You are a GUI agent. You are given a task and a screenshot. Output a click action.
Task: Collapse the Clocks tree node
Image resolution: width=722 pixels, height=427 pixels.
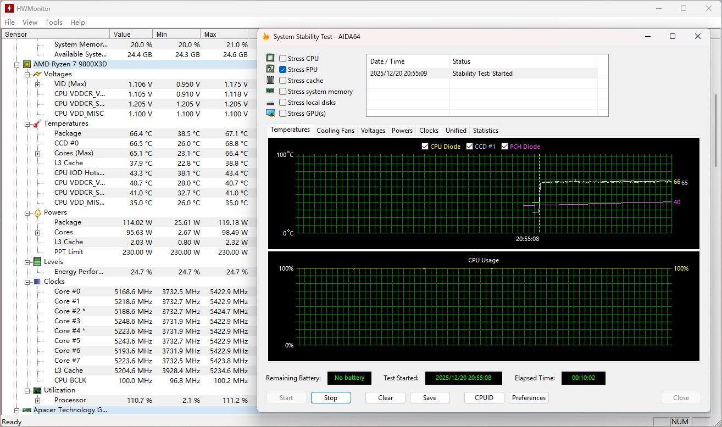coord(27,282)
